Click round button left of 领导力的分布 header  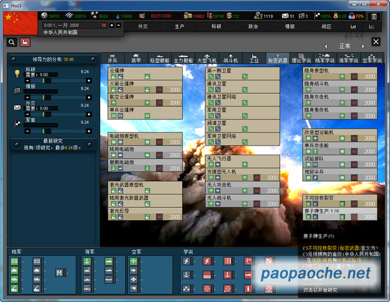tap(14, 59)
